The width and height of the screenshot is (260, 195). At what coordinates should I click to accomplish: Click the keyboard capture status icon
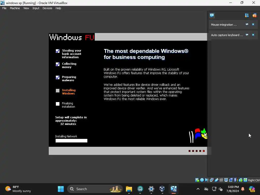pyautogui.click(x=246, y=180)
